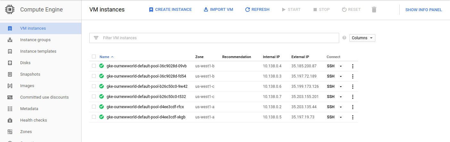Viewport: 450px width, 142px height.
Task: Open more actions menu for pool-d4ee3cdf-xkgb
Action: tap(353, 117)
